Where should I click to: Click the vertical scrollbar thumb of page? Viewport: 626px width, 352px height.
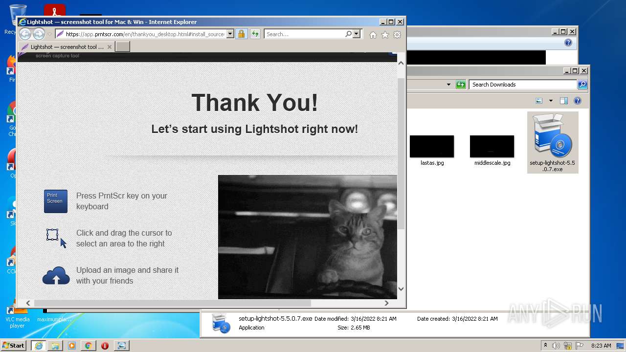(401, 154)
